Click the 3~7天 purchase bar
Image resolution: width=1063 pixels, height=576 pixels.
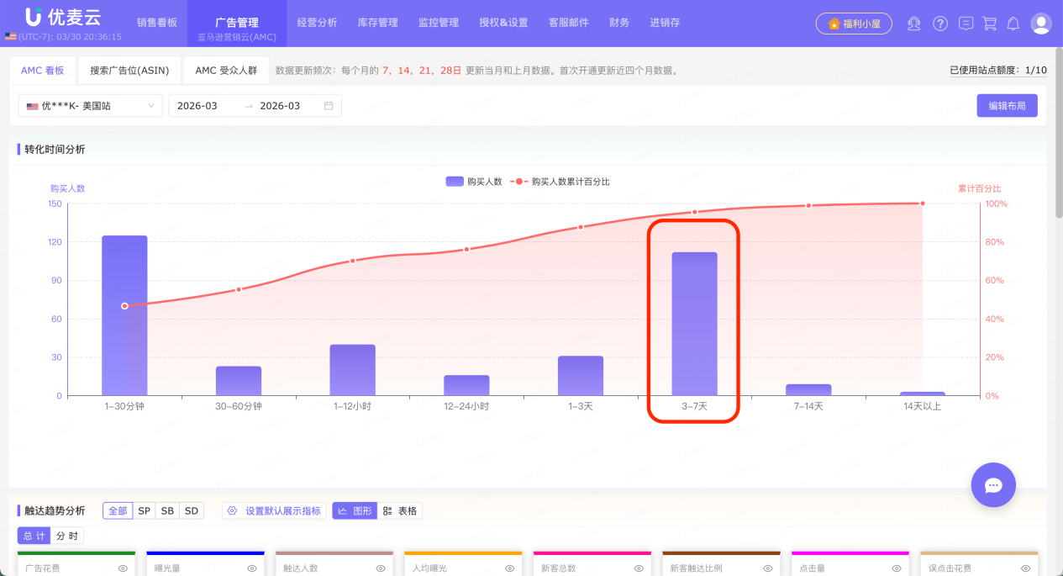point(694,324)
